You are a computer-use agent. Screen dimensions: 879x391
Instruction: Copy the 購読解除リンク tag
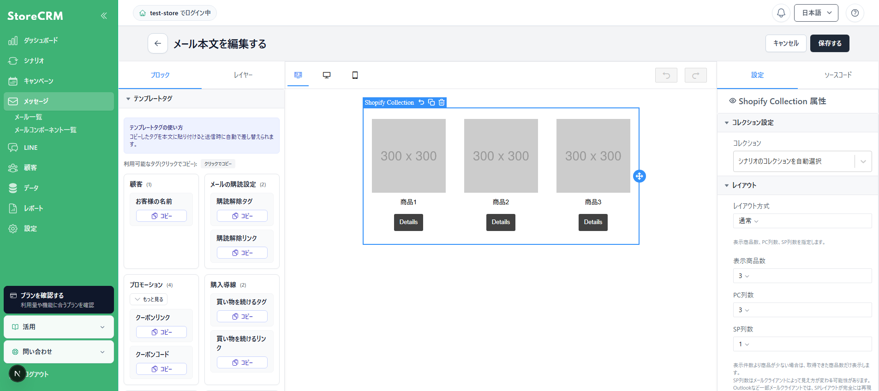coord(242,253)
